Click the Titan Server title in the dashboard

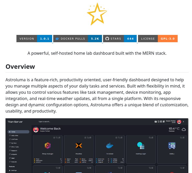15,122
